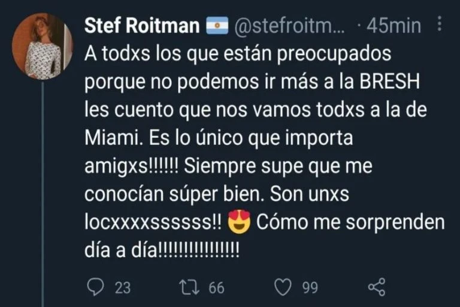Click the reply speech bubble icon
Viewport: 460px width, 307px height.
click(96, 287)
